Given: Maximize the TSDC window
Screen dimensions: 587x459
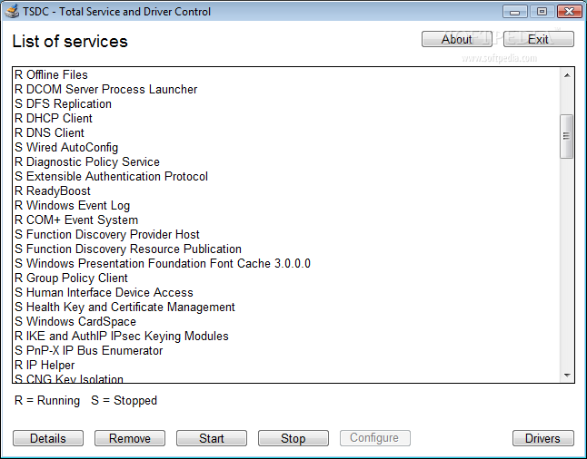Looking at the screenshot, I should click(542, 12).
